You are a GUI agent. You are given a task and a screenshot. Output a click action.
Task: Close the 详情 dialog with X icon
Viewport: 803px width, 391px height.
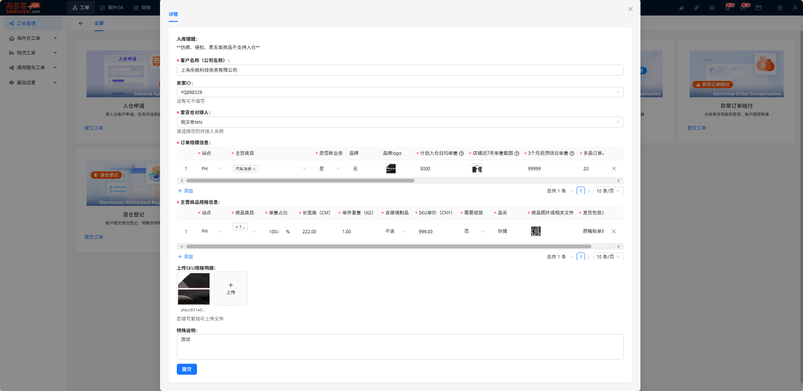click(630, 9)
